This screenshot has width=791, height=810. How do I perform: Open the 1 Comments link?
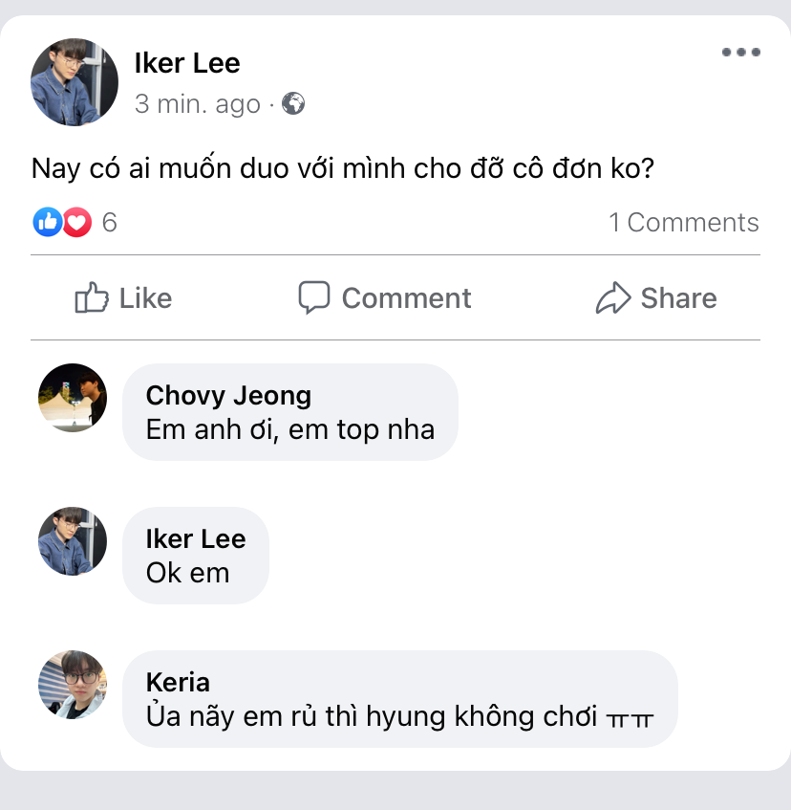click(684, 223)
